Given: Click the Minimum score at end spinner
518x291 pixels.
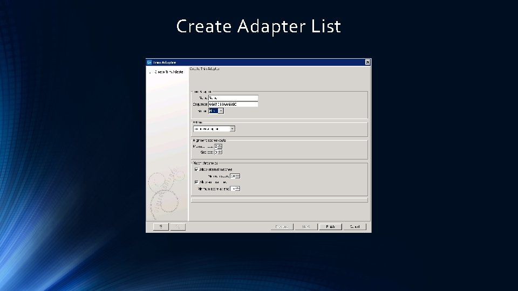Looking at the screenshot, I should click(235, 189).
